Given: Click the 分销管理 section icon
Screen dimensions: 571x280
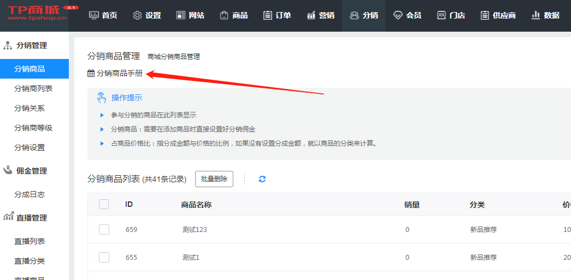Looking at the screenshot, I should (8, 45).
